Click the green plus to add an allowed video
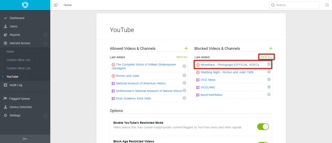332x143 pixels. (x=186, y=49)
